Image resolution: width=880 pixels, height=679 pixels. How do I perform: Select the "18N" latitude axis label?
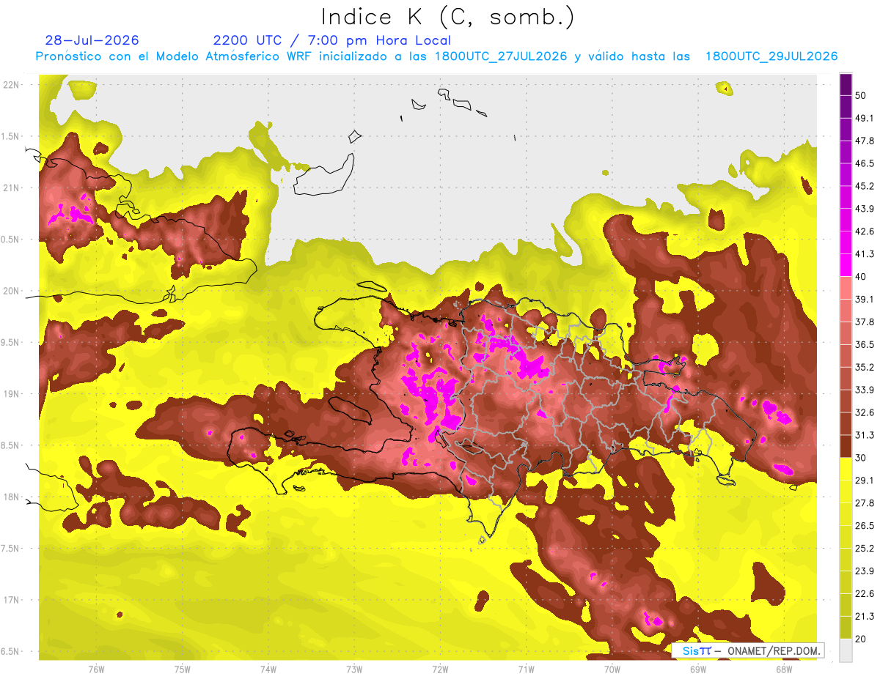12,497
